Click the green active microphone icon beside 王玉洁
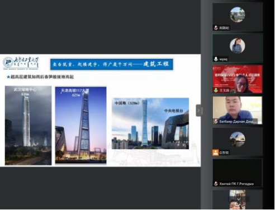Viewport: 275px width, 210px height. point(216,90)
